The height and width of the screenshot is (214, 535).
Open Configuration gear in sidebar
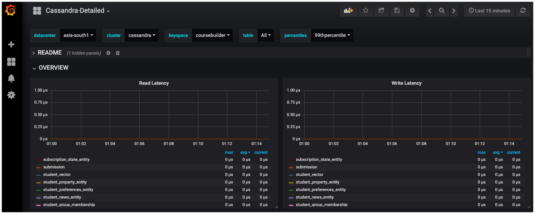(x=11, y=95)
